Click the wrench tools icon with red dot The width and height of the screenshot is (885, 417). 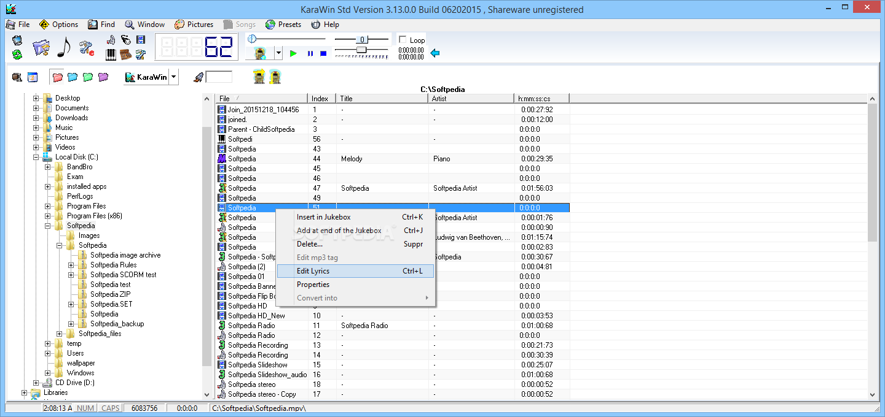[87, 48]
